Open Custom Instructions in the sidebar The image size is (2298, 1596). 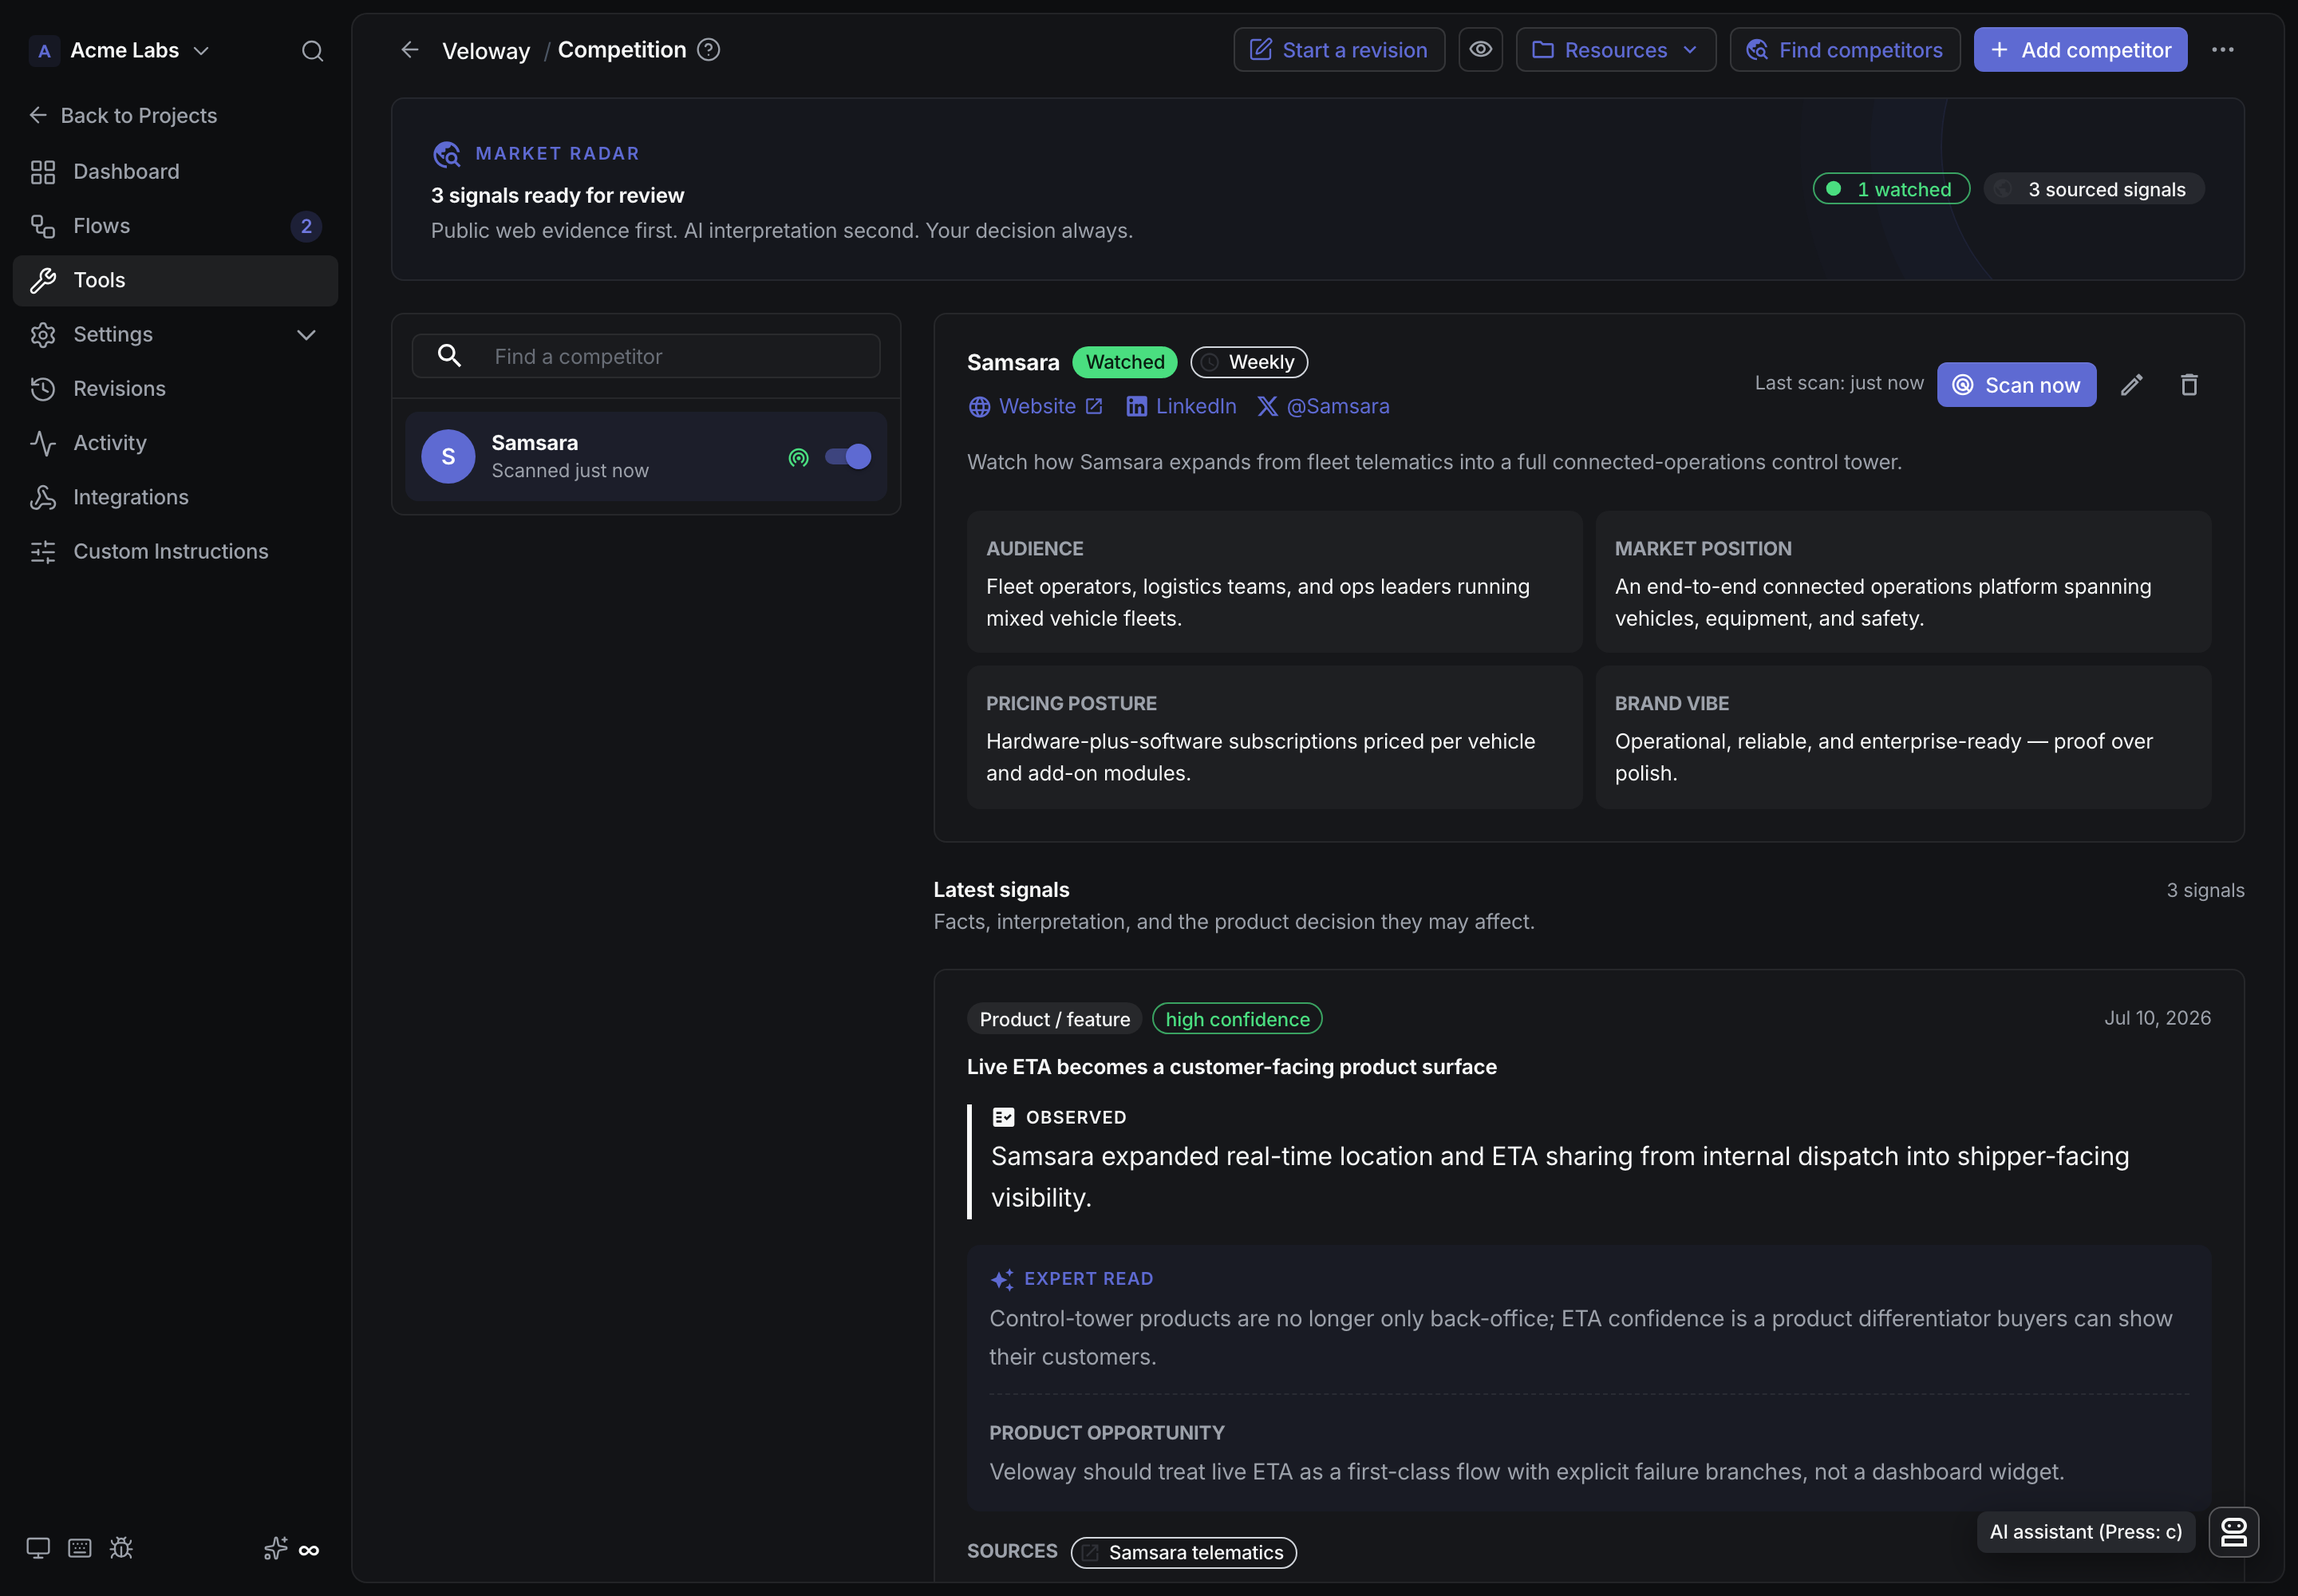click(175, 551)
